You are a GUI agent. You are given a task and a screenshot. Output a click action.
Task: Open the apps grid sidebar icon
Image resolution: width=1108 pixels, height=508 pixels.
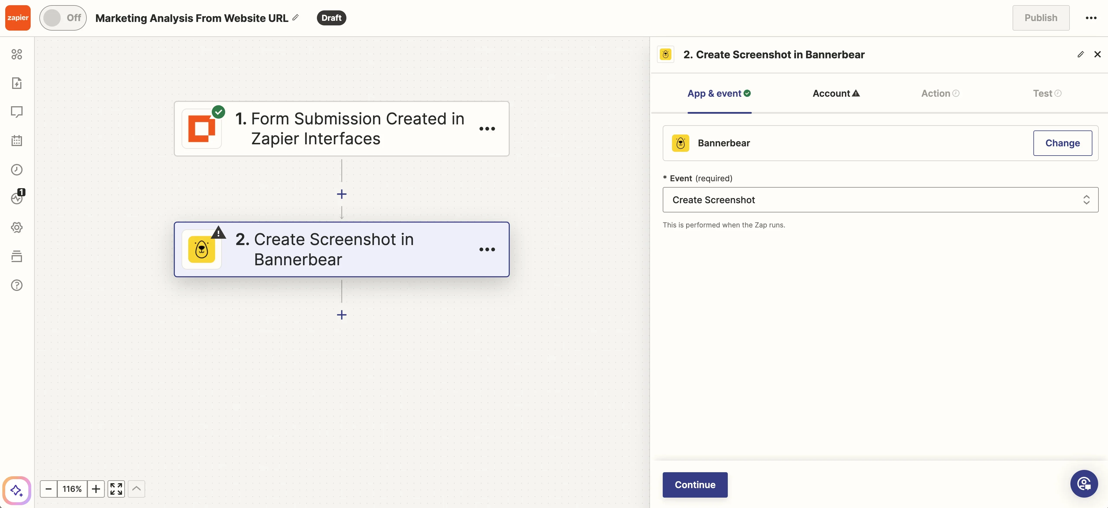coord(17,54)
